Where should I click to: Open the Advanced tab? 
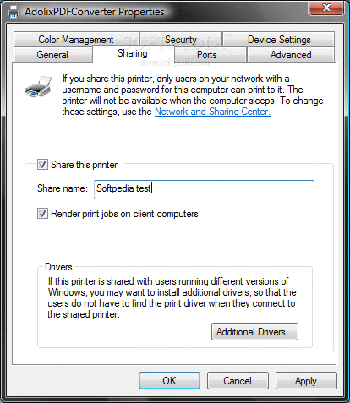[x=291, y=55]
